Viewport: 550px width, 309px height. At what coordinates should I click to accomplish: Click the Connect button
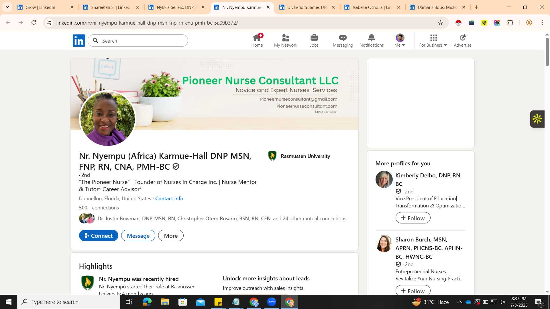(99, 235)
